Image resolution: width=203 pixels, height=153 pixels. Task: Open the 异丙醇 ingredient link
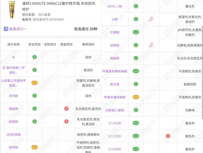[13, 96]
